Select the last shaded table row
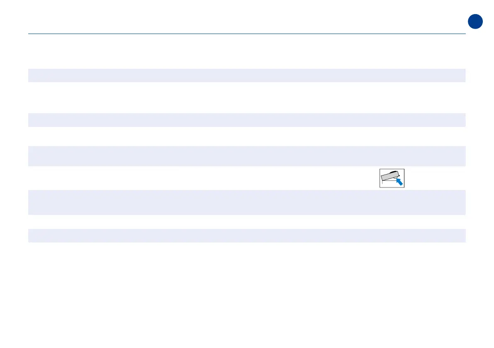 (x=247, y=236)
